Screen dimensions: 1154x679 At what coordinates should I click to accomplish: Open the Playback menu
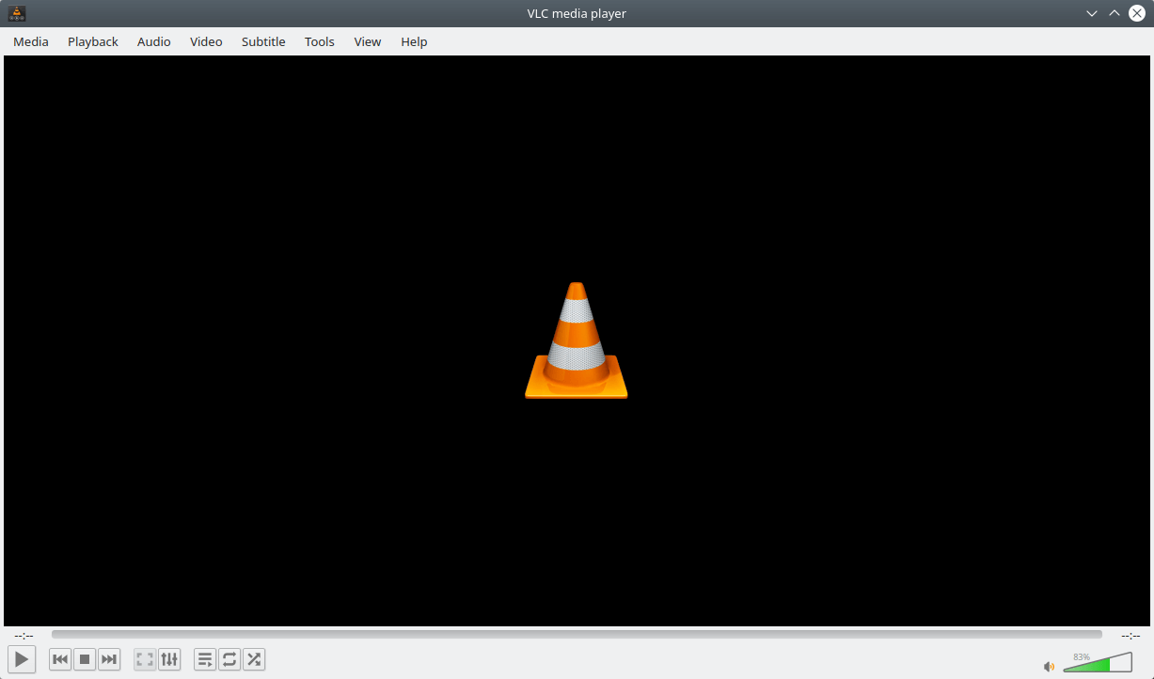coord(92,41)
